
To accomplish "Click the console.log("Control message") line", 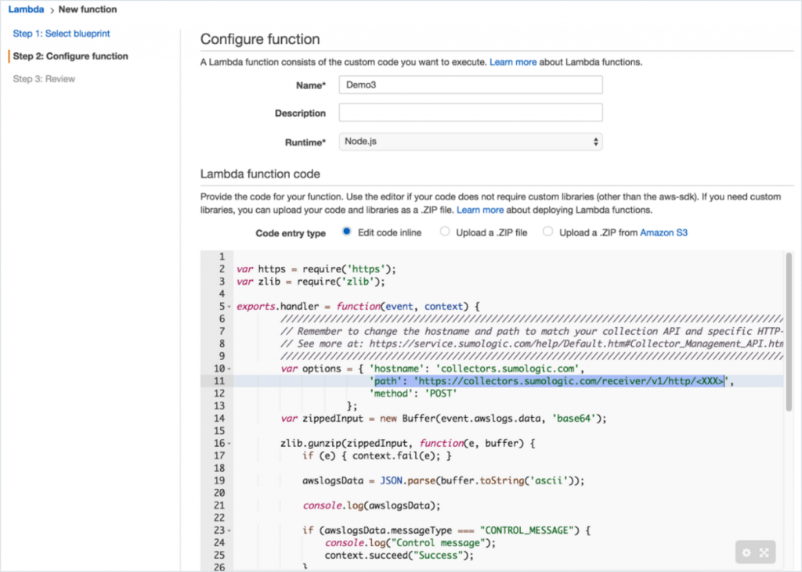I will [410, 543].
